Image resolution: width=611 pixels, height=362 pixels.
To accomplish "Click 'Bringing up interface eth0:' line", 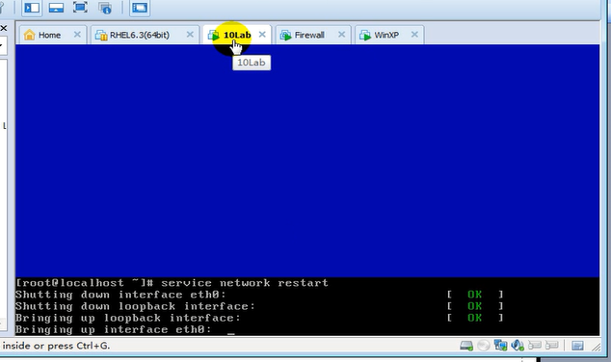I will tap(114, 329).
